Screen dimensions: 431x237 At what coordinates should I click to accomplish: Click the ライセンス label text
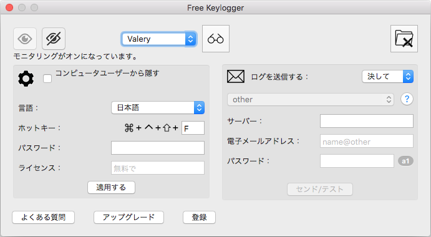(x=39, y=168)
